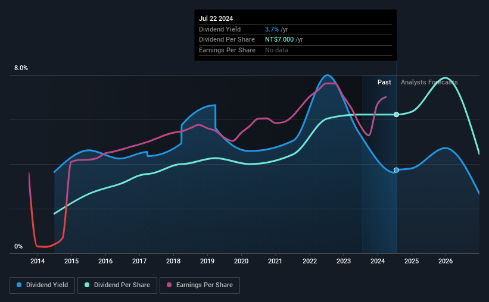Screen dimensions: 489x302
Task: Click the NT$7.000 dividend per share value
Action: point(279,40)
